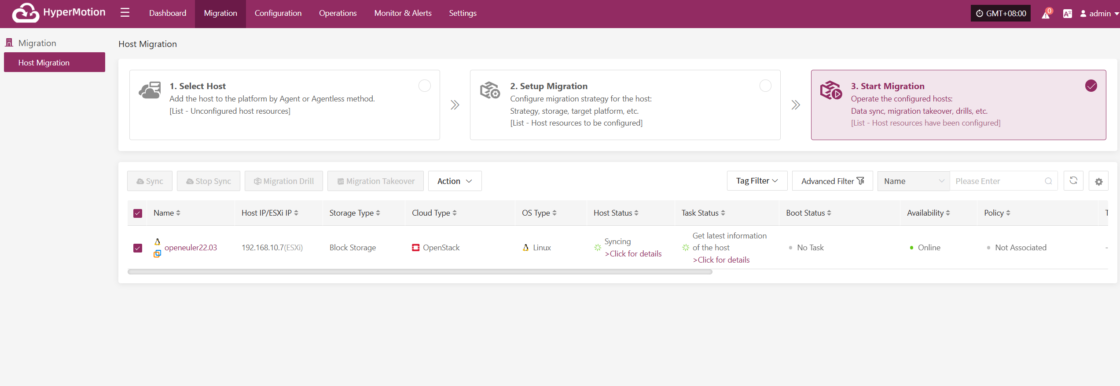Click the horizontal table scrollbar

point(420,272)
